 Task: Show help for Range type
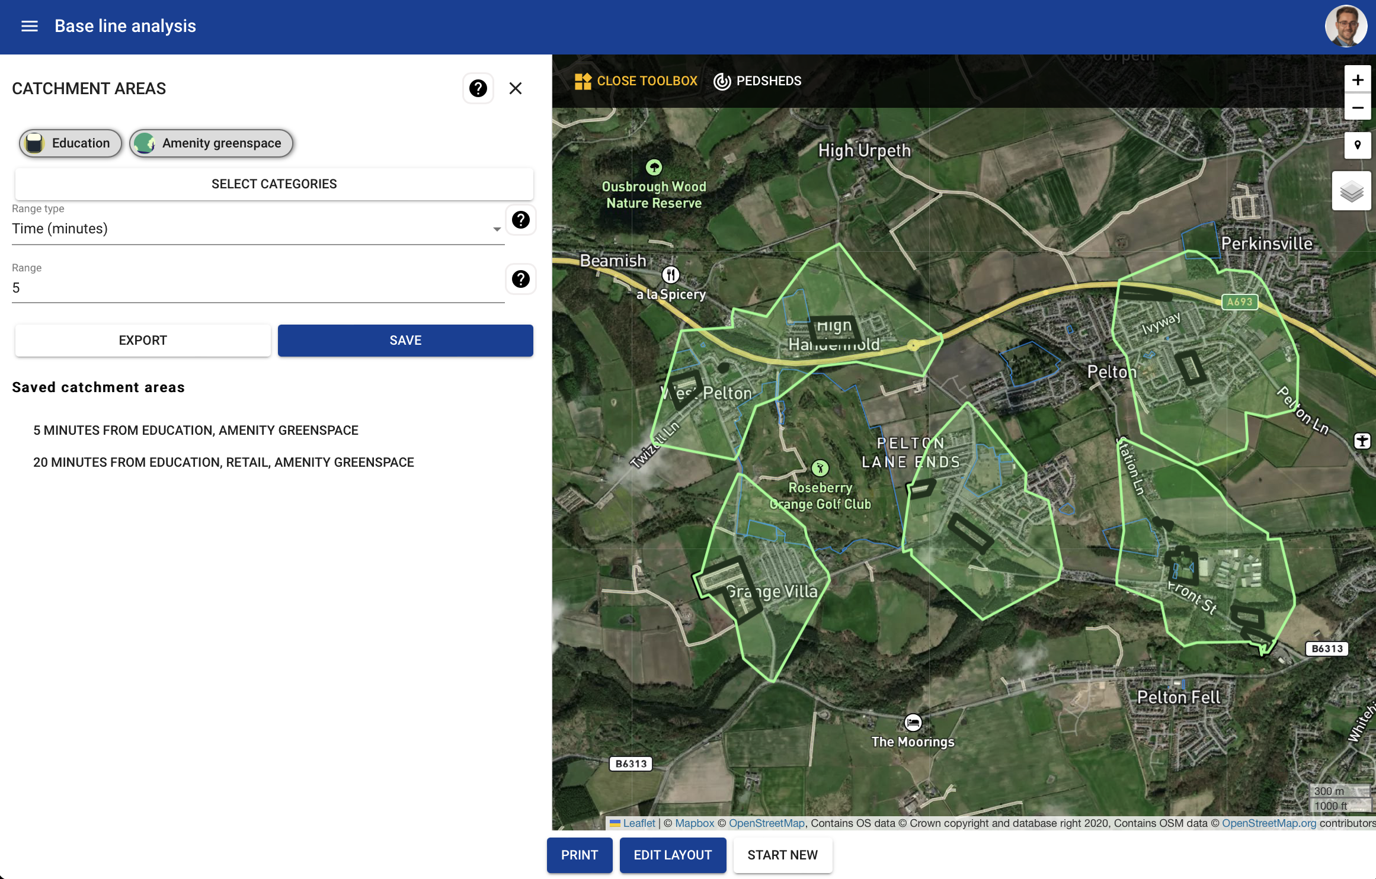point(521,220)
